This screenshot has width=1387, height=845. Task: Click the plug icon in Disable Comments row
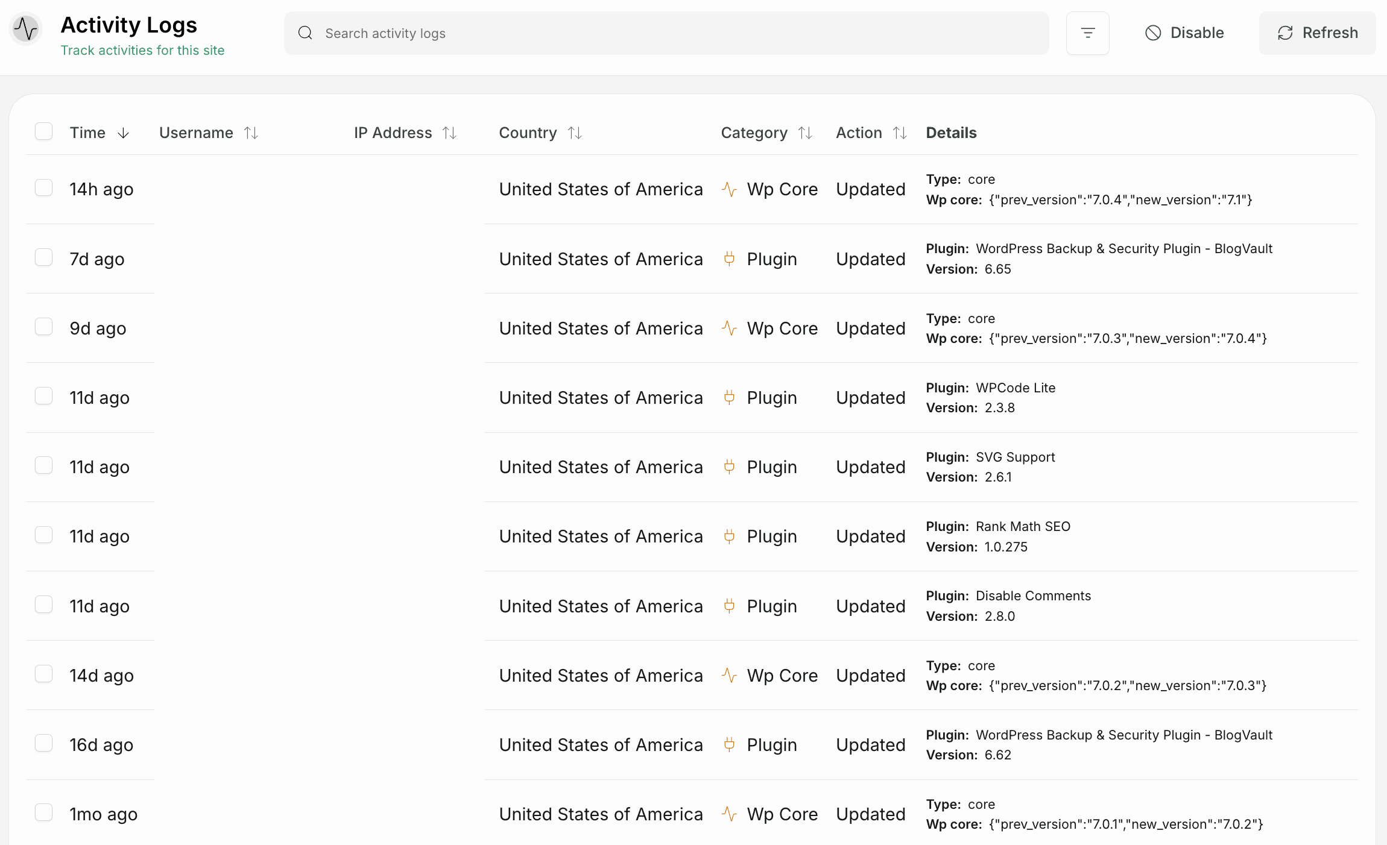tap(729, 606)
